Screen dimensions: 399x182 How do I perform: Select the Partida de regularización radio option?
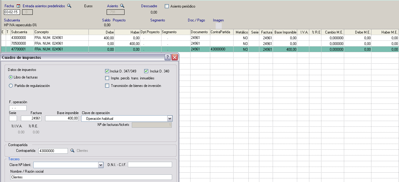coord(11,86)
